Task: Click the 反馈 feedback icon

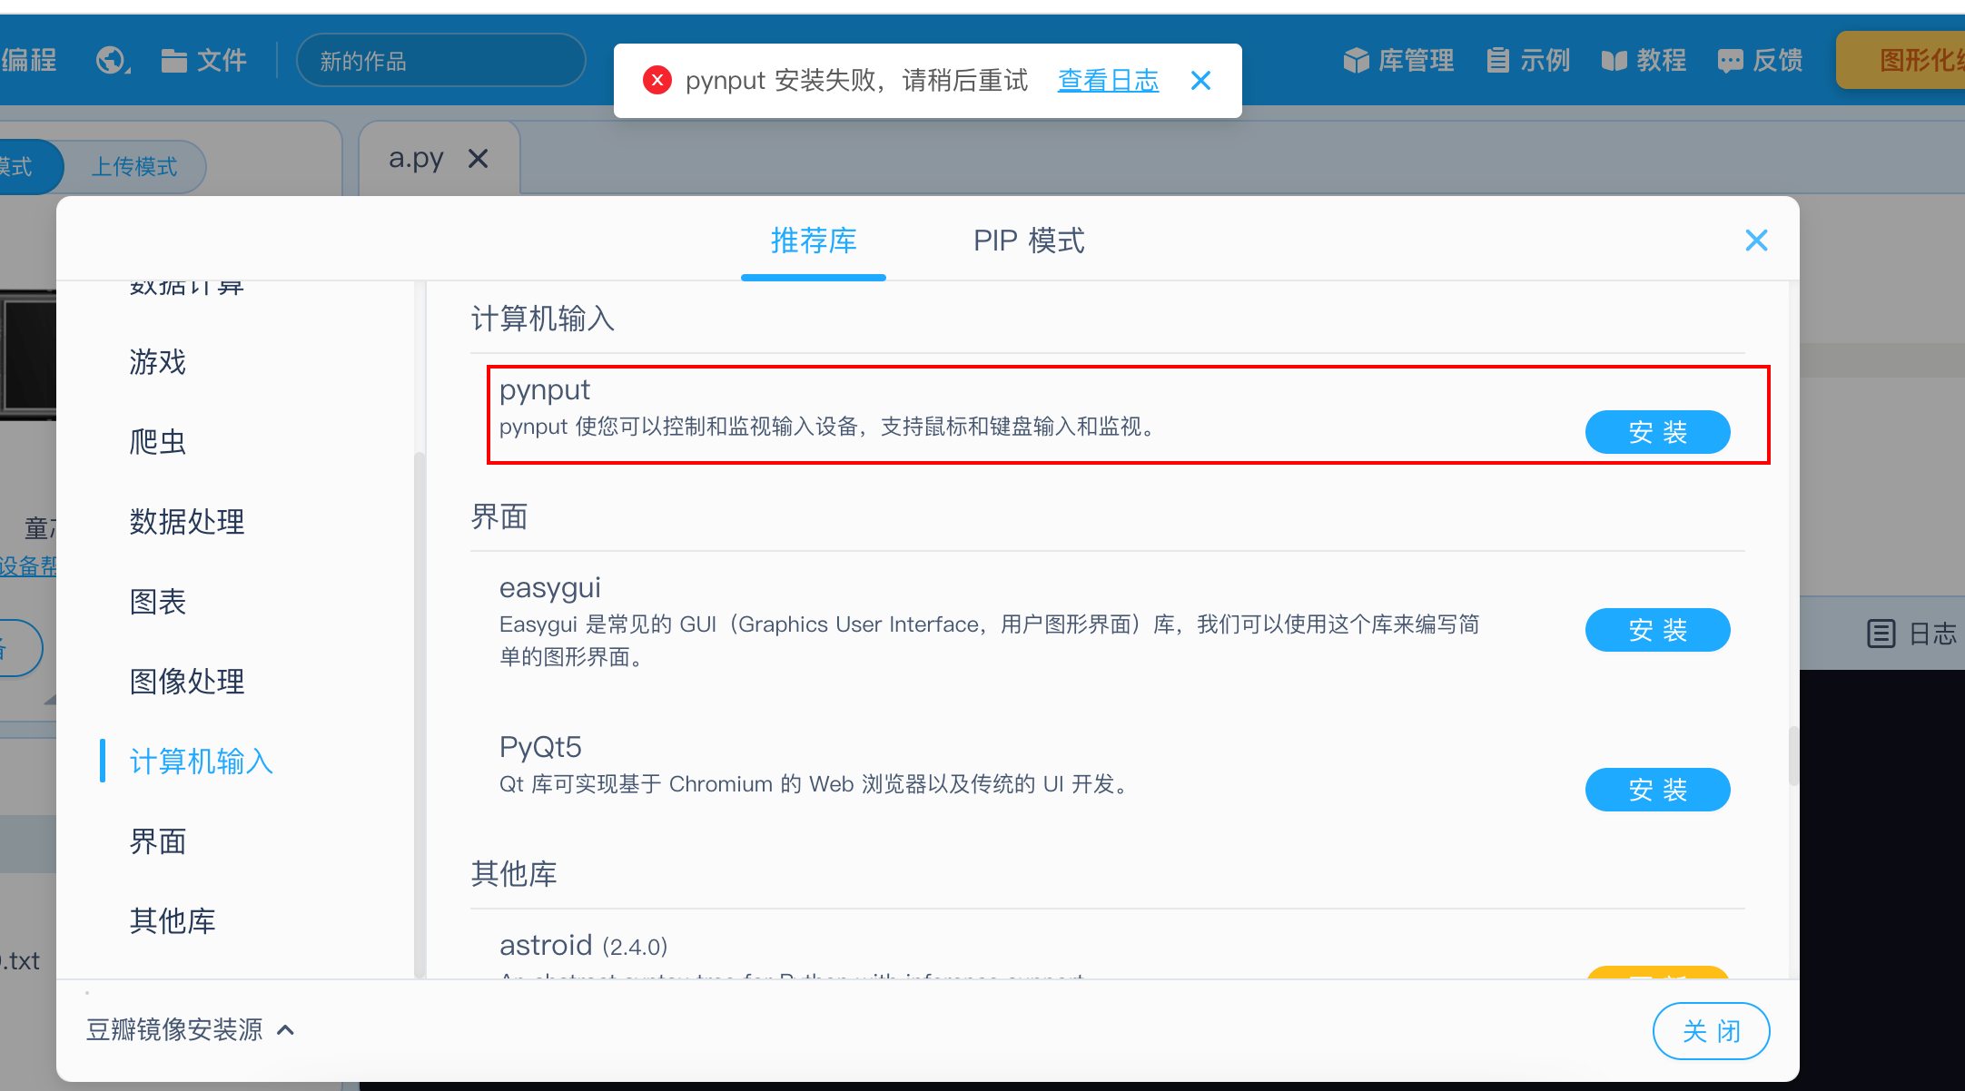Action: point(1730,61)
